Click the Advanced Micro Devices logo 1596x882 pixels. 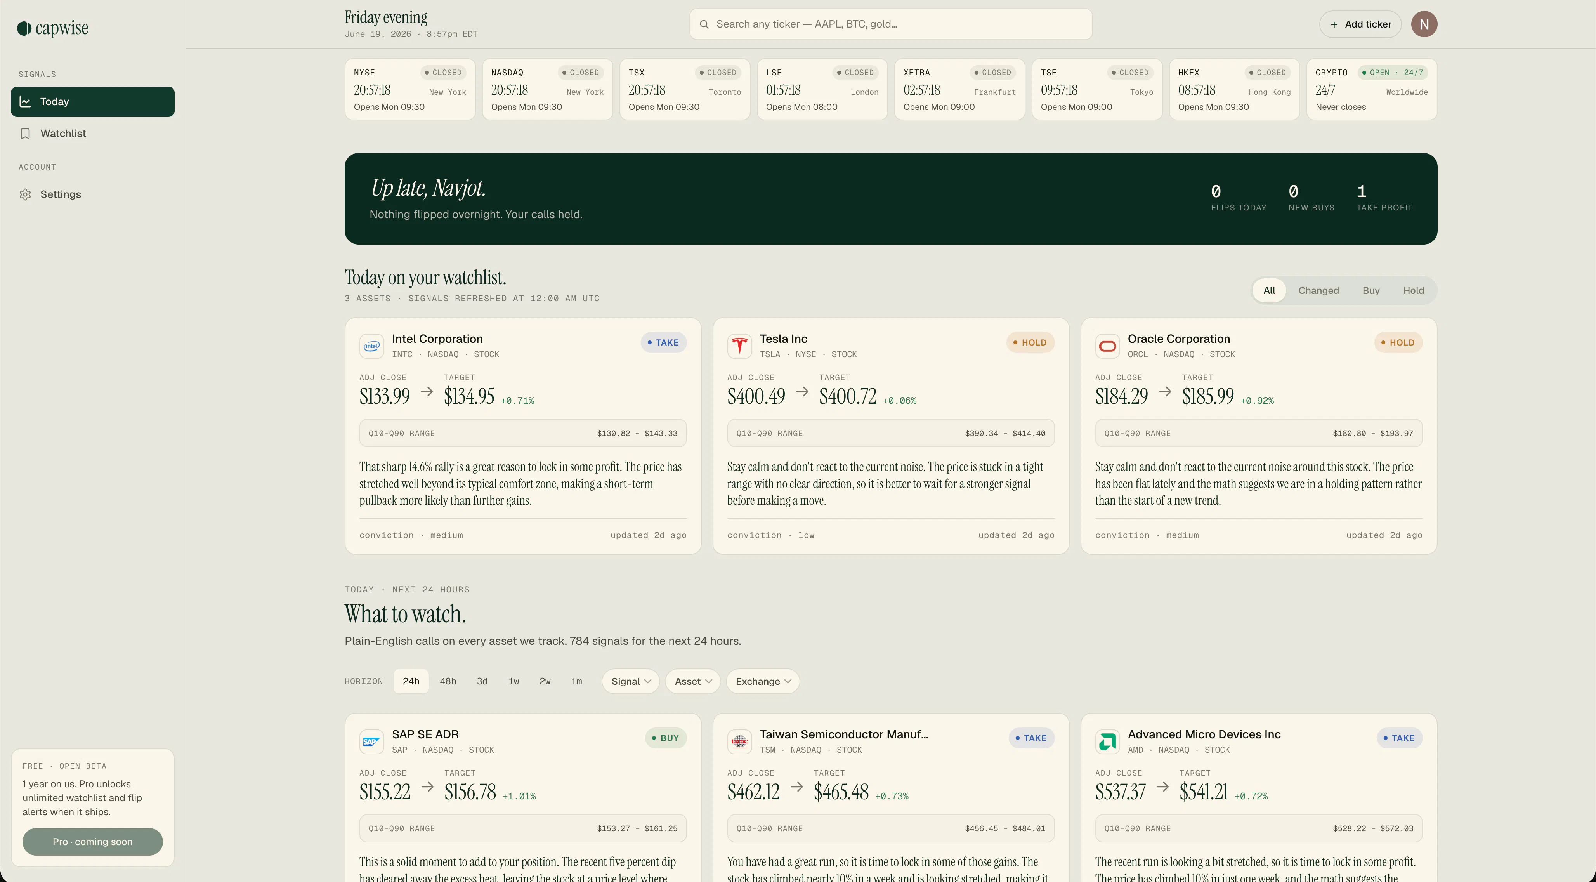point(1107,741)
